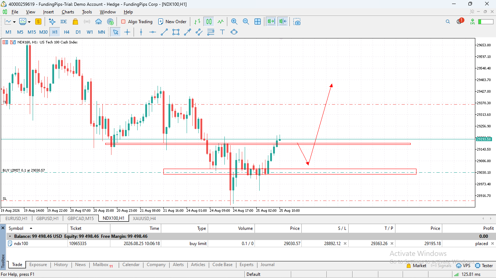Screen dimensions: 496x278
Task: Switch to EURUSD,H1 chart tab
Action: [16, 218]
